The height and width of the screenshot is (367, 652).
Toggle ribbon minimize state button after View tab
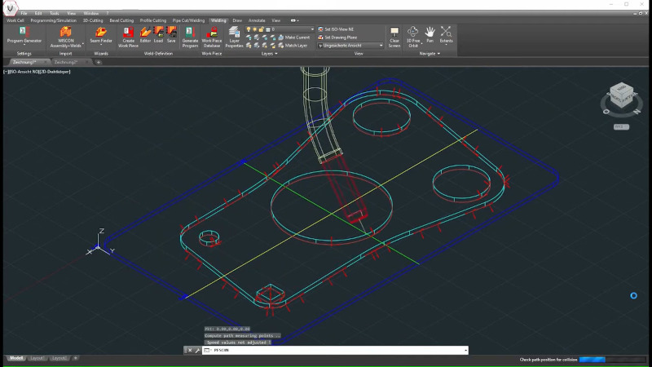pos(294,20)
